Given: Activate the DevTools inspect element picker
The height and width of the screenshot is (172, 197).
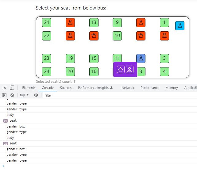Looking at the screenshot, I should click(x=5, y=88).
